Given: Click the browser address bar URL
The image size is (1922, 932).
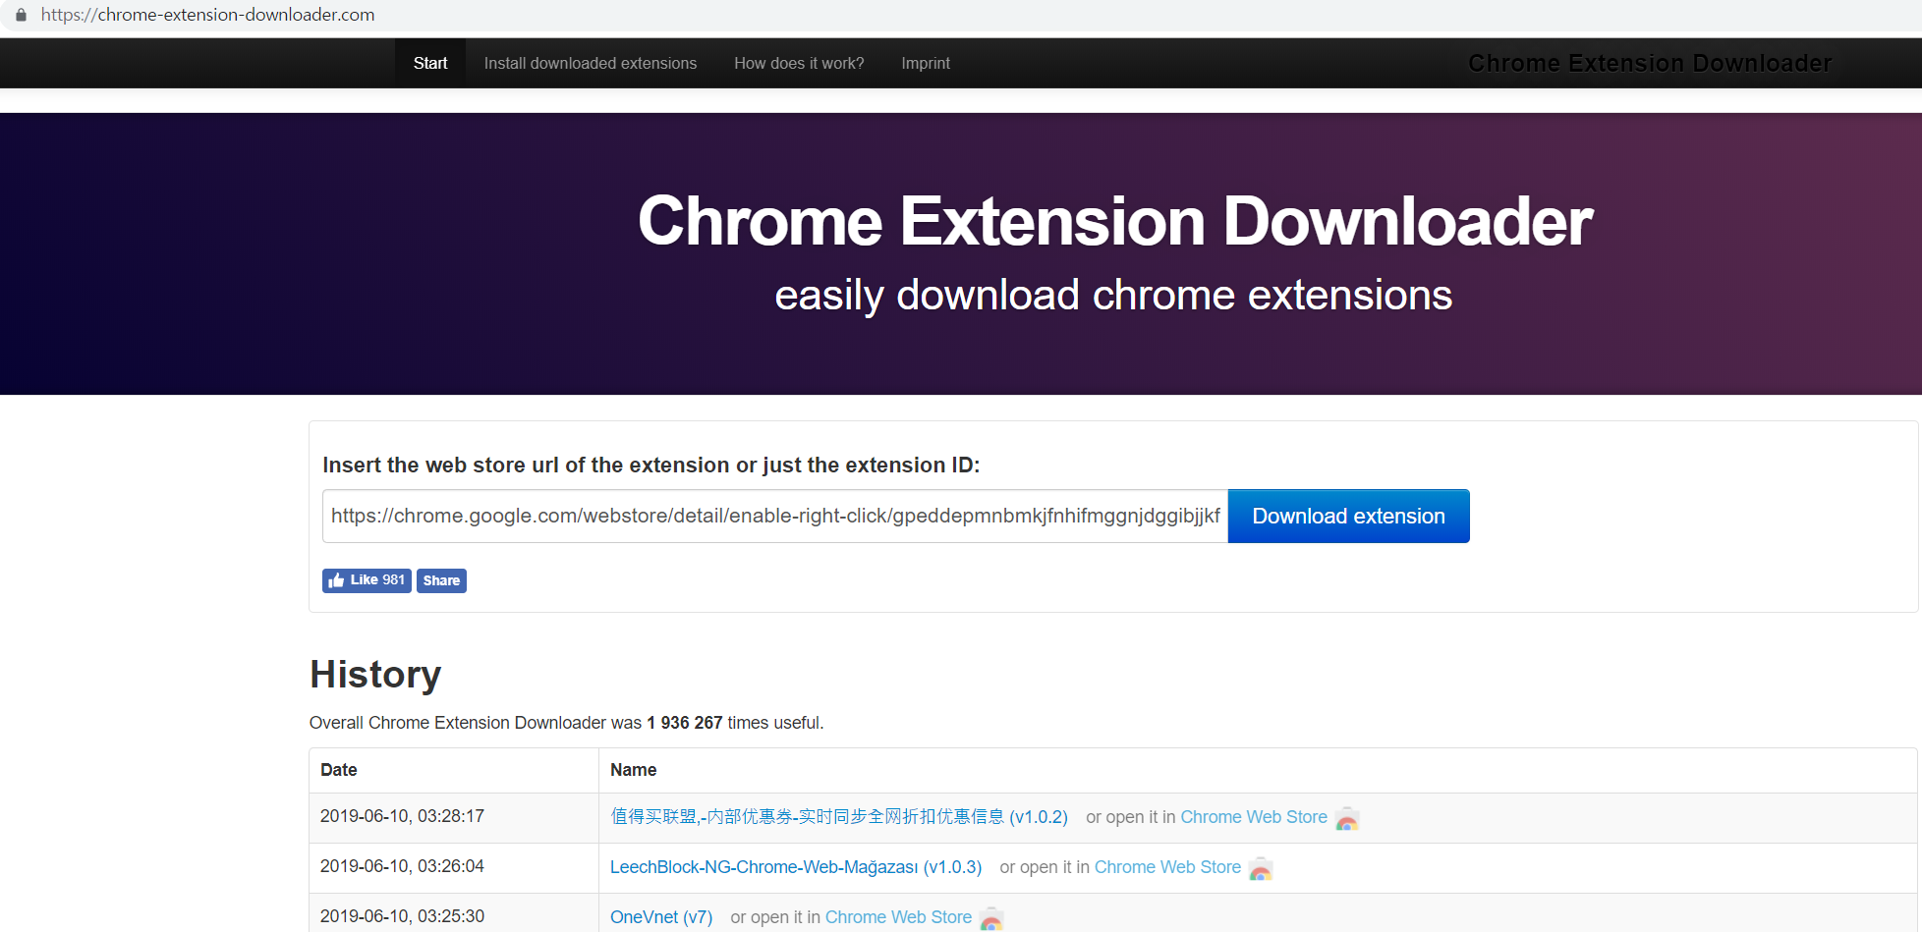Looking at the screenshot, I should coord(207,15).
